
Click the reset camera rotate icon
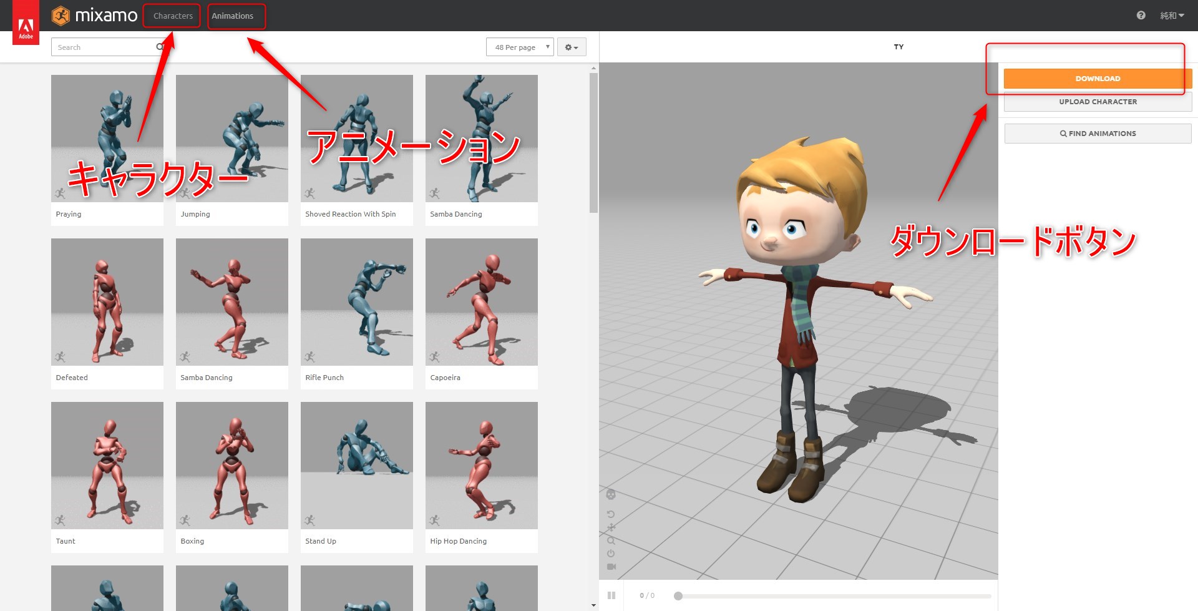611,514
